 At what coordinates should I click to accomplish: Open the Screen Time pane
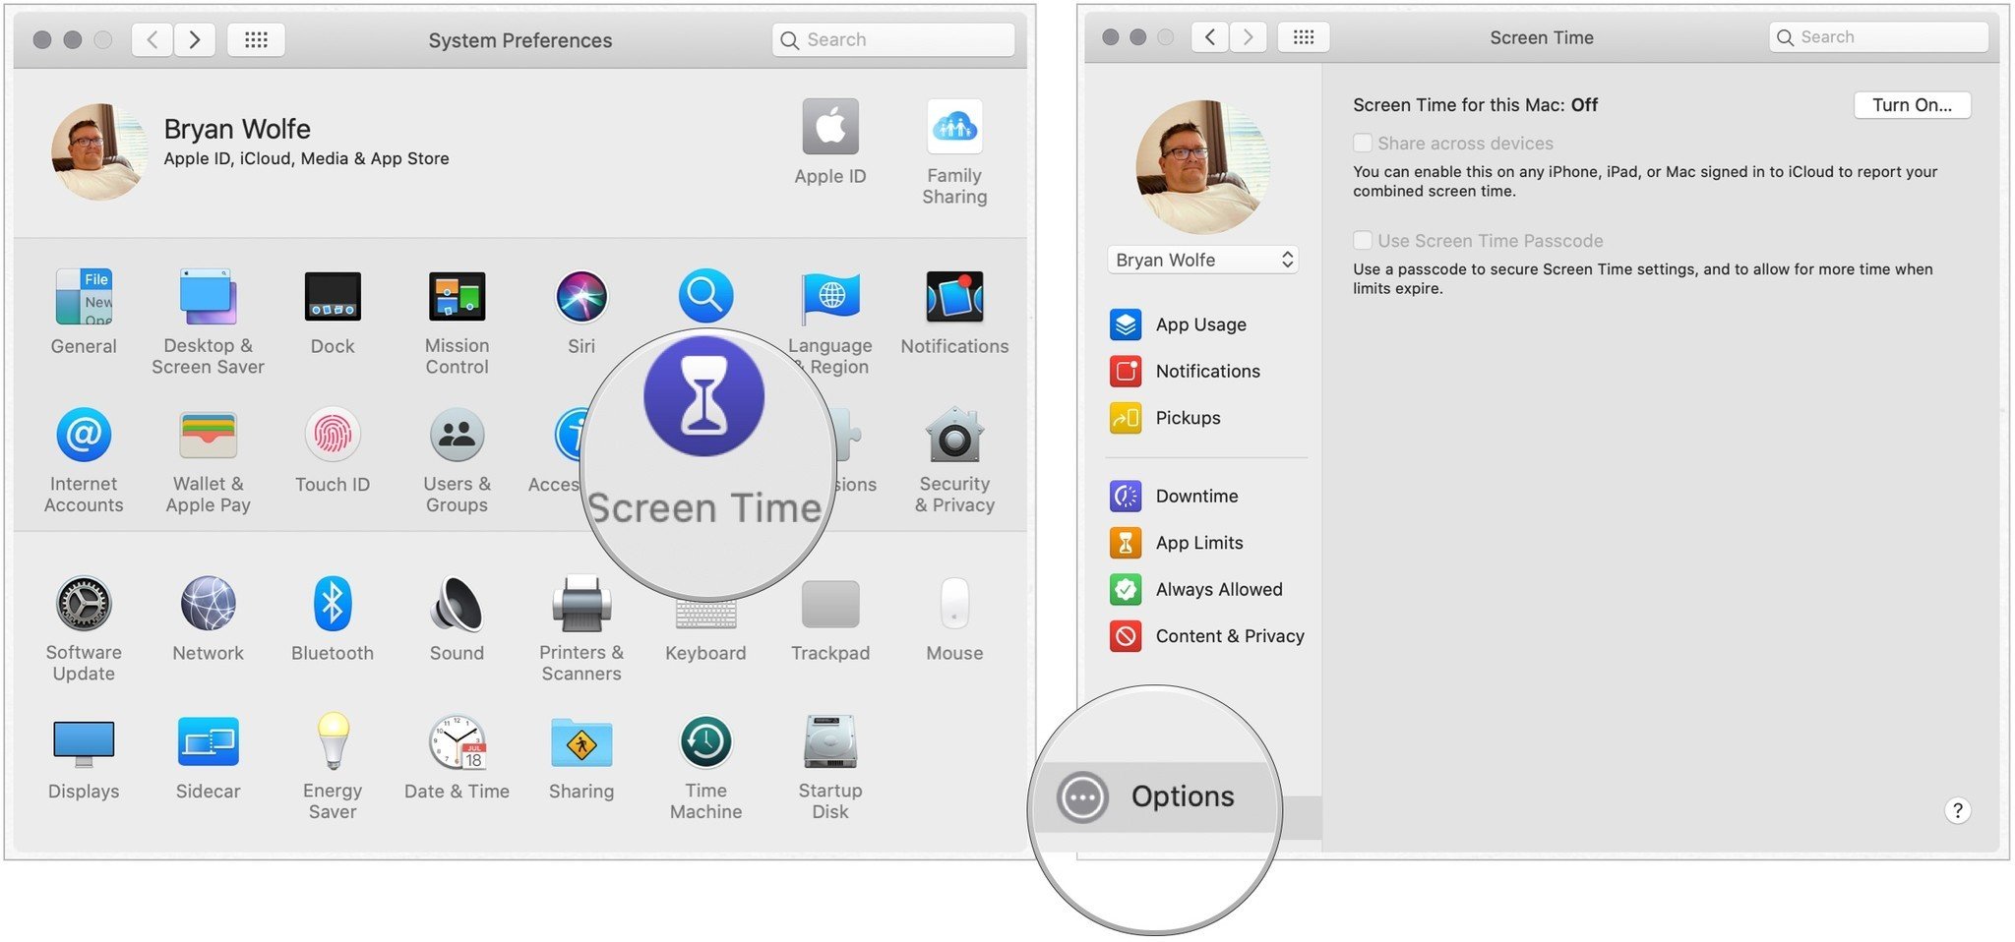coord(703,433)
